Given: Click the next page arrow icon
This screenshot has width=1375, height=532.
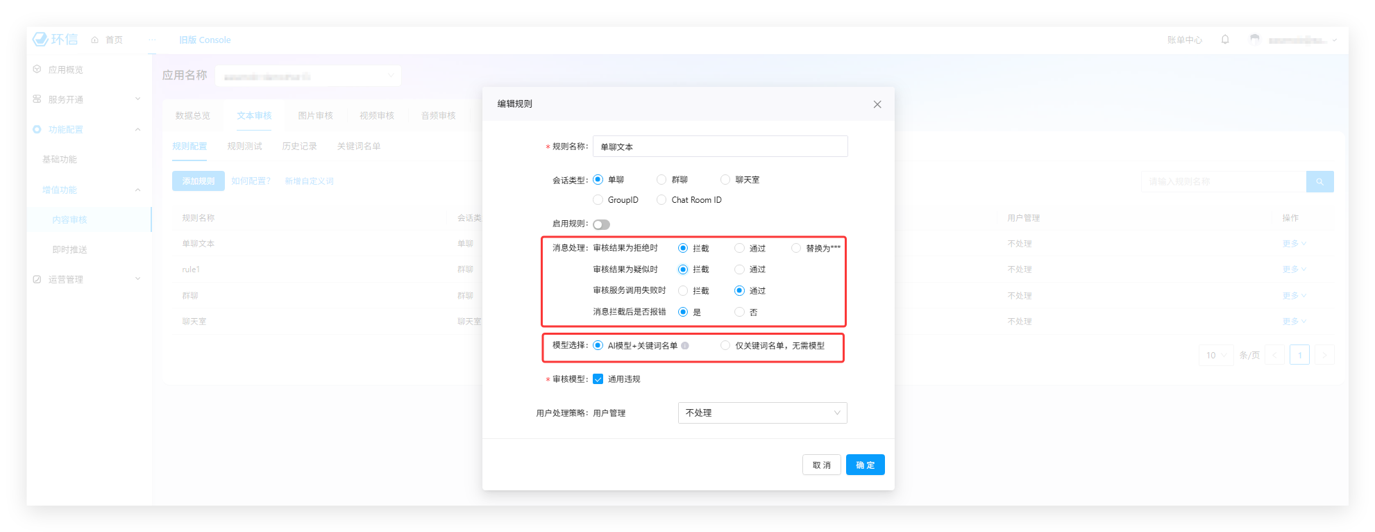Looking at the screenshot, I should tap(1324, 356).
